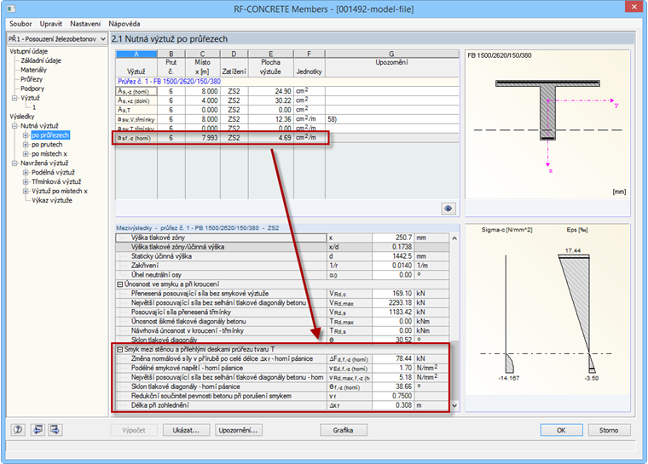Collapse the 'Smyk mezi stěnou' results group

120,350
